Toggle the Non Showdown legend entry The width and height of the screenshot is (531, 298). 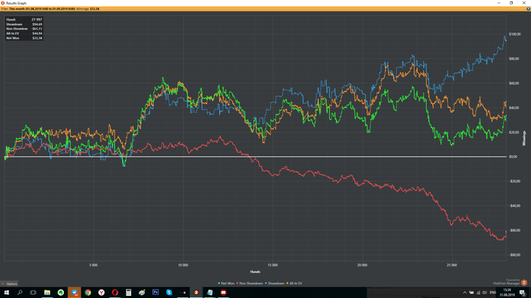[250, 284]
